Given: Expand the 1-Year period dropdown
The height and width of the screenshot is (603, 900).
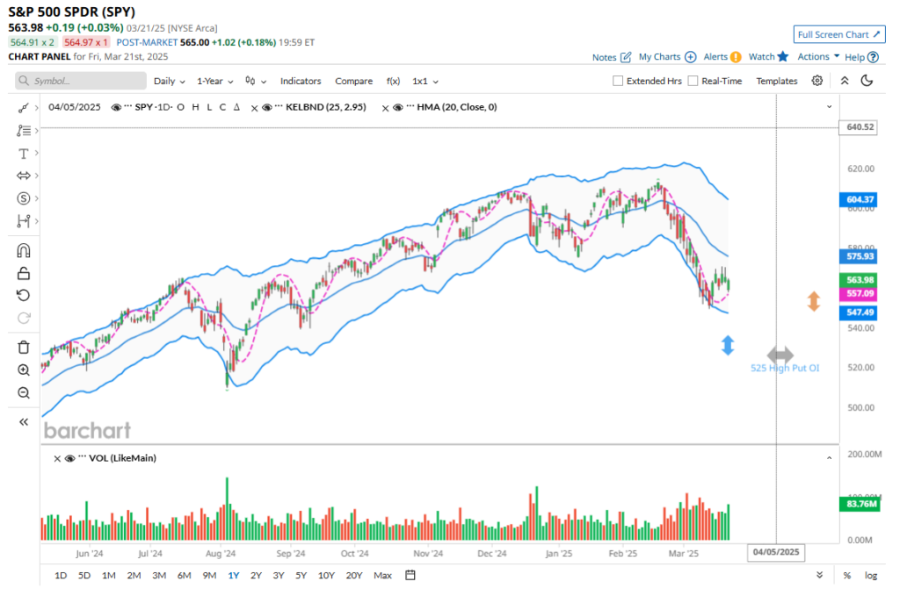Looking at the screenshot, I should coord(214,81).
